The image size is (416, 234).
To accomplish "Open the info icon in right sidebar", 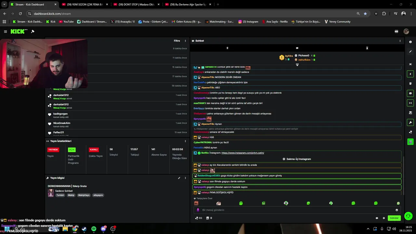I will [x=410, y=42].
